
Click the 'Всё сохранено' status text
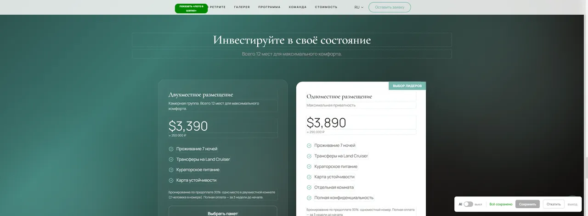tap(501, 204)
